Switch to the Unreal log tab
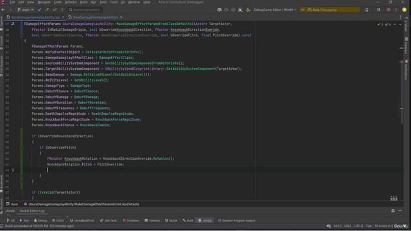Image resolution: width=411 pixels, height=231 pixels. pos(10,211)
